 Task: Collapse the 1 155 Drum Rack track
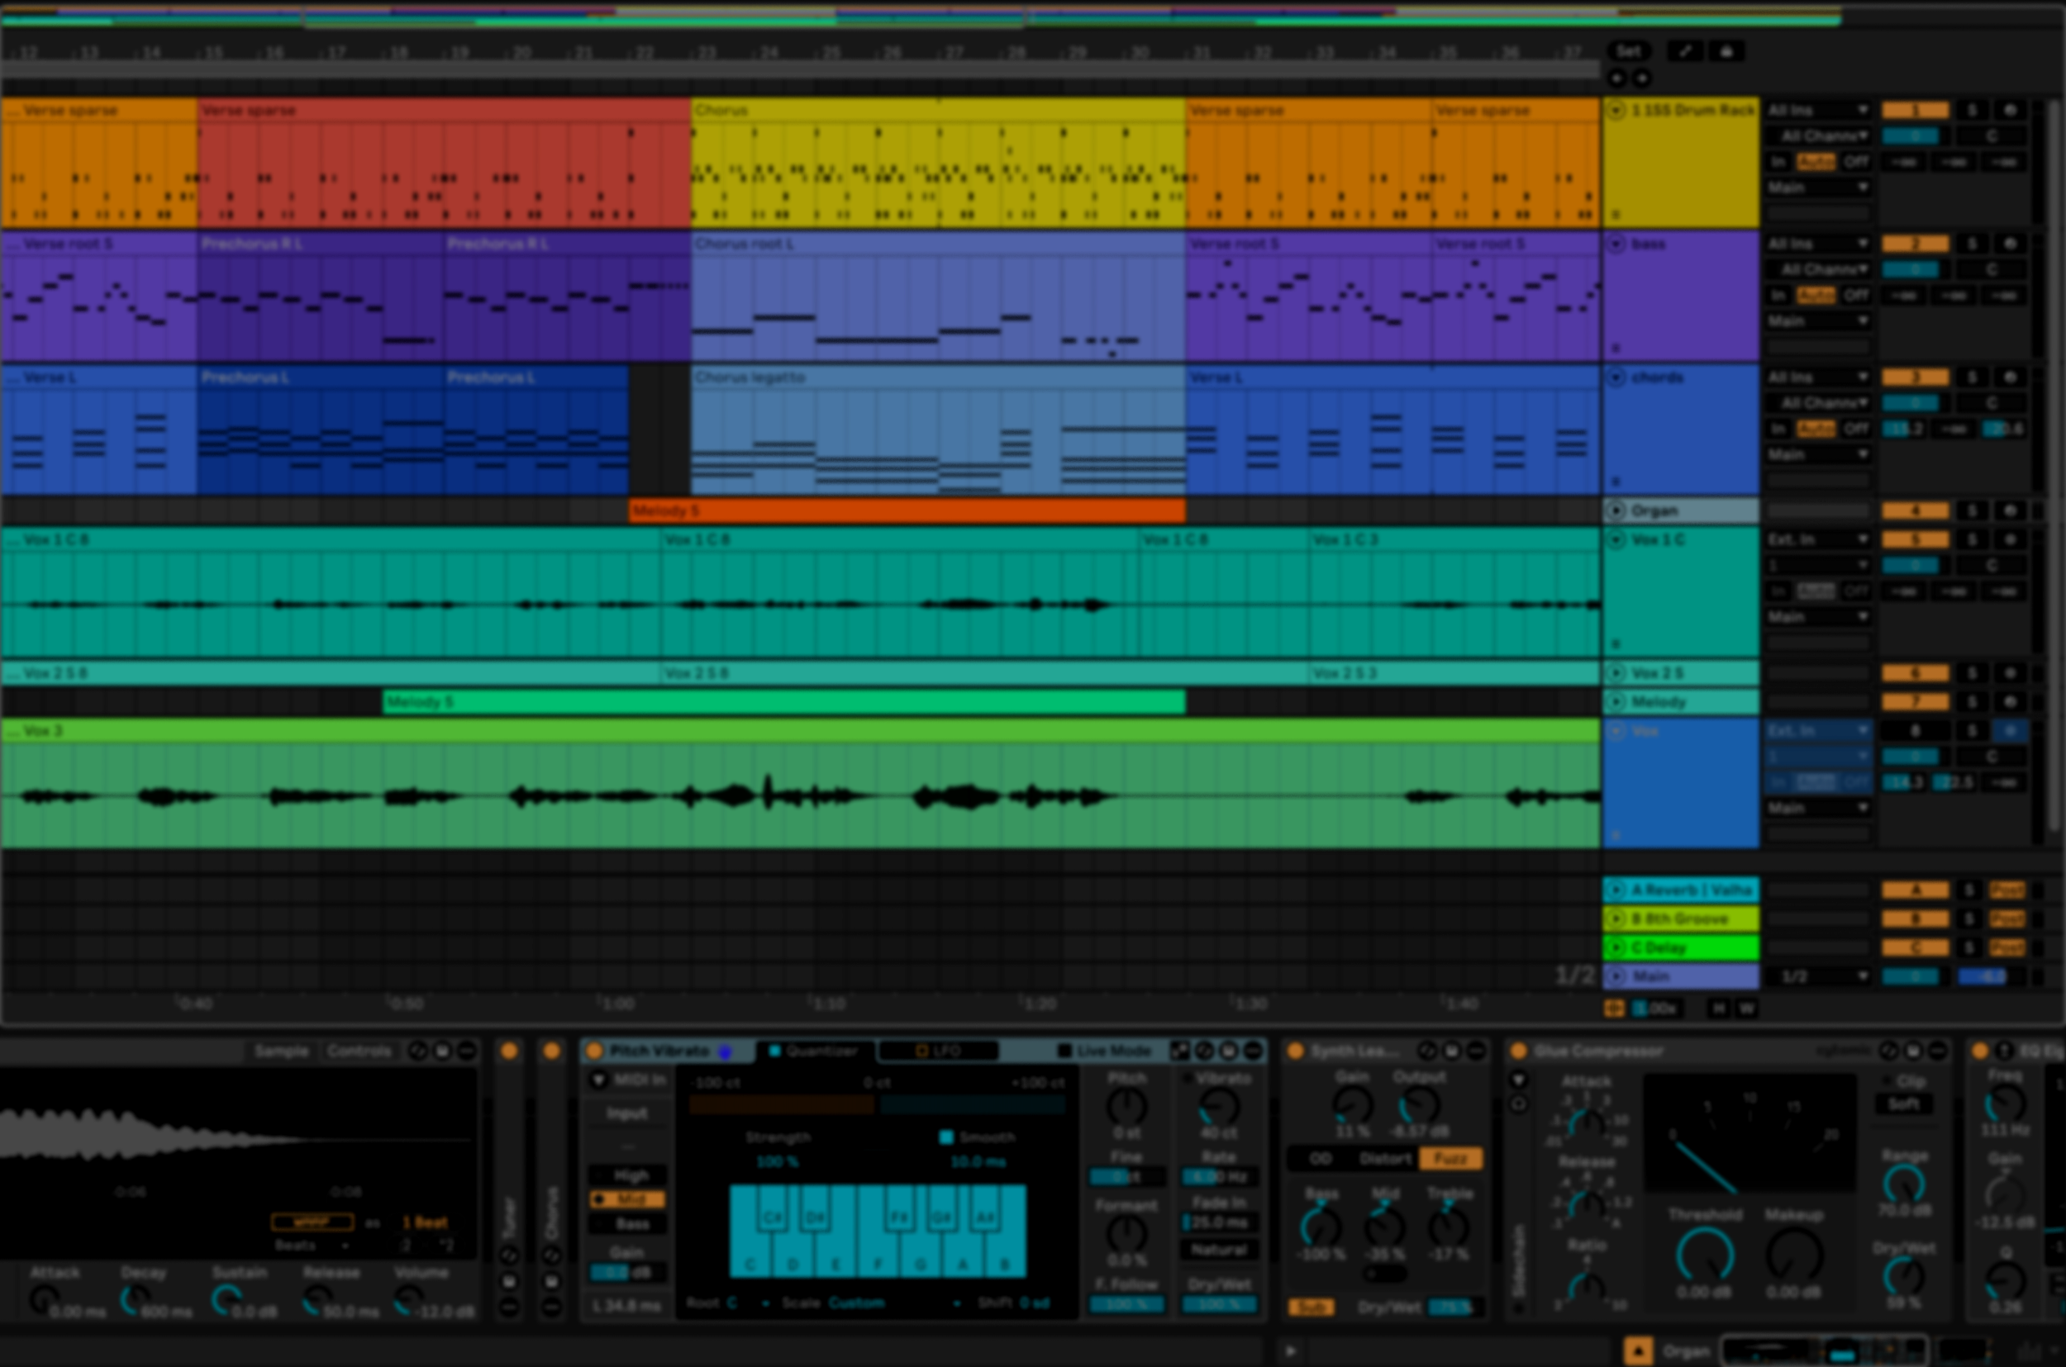[1616, 111]
